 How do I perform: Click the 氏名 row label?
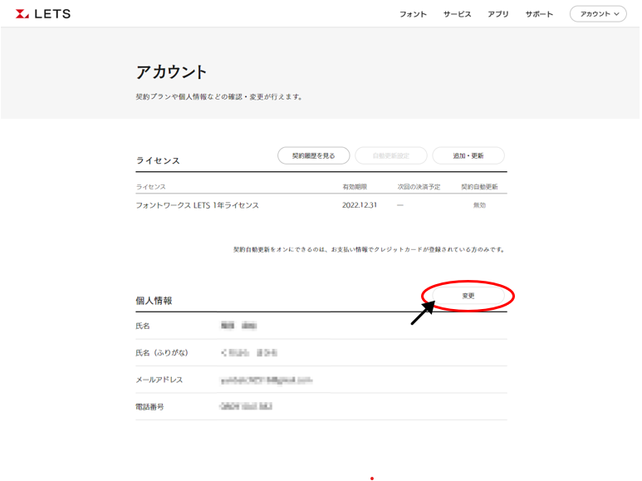pyautogui.click(x=143, y=326)
